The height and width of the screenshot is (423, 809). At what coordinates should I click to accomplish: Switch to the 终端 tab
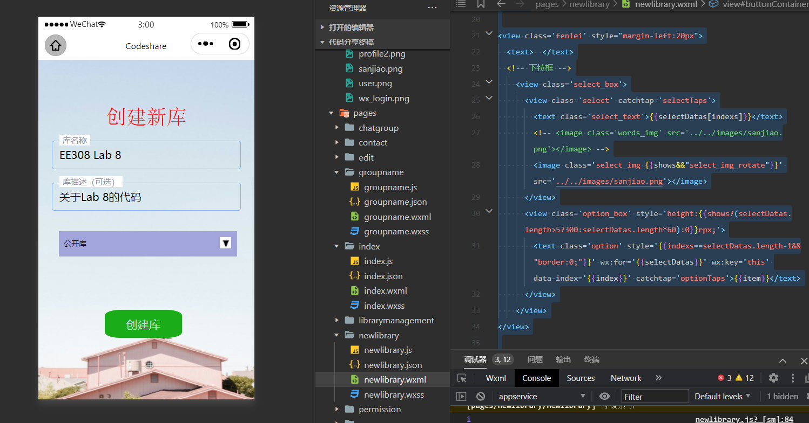[x=592, y=359]
